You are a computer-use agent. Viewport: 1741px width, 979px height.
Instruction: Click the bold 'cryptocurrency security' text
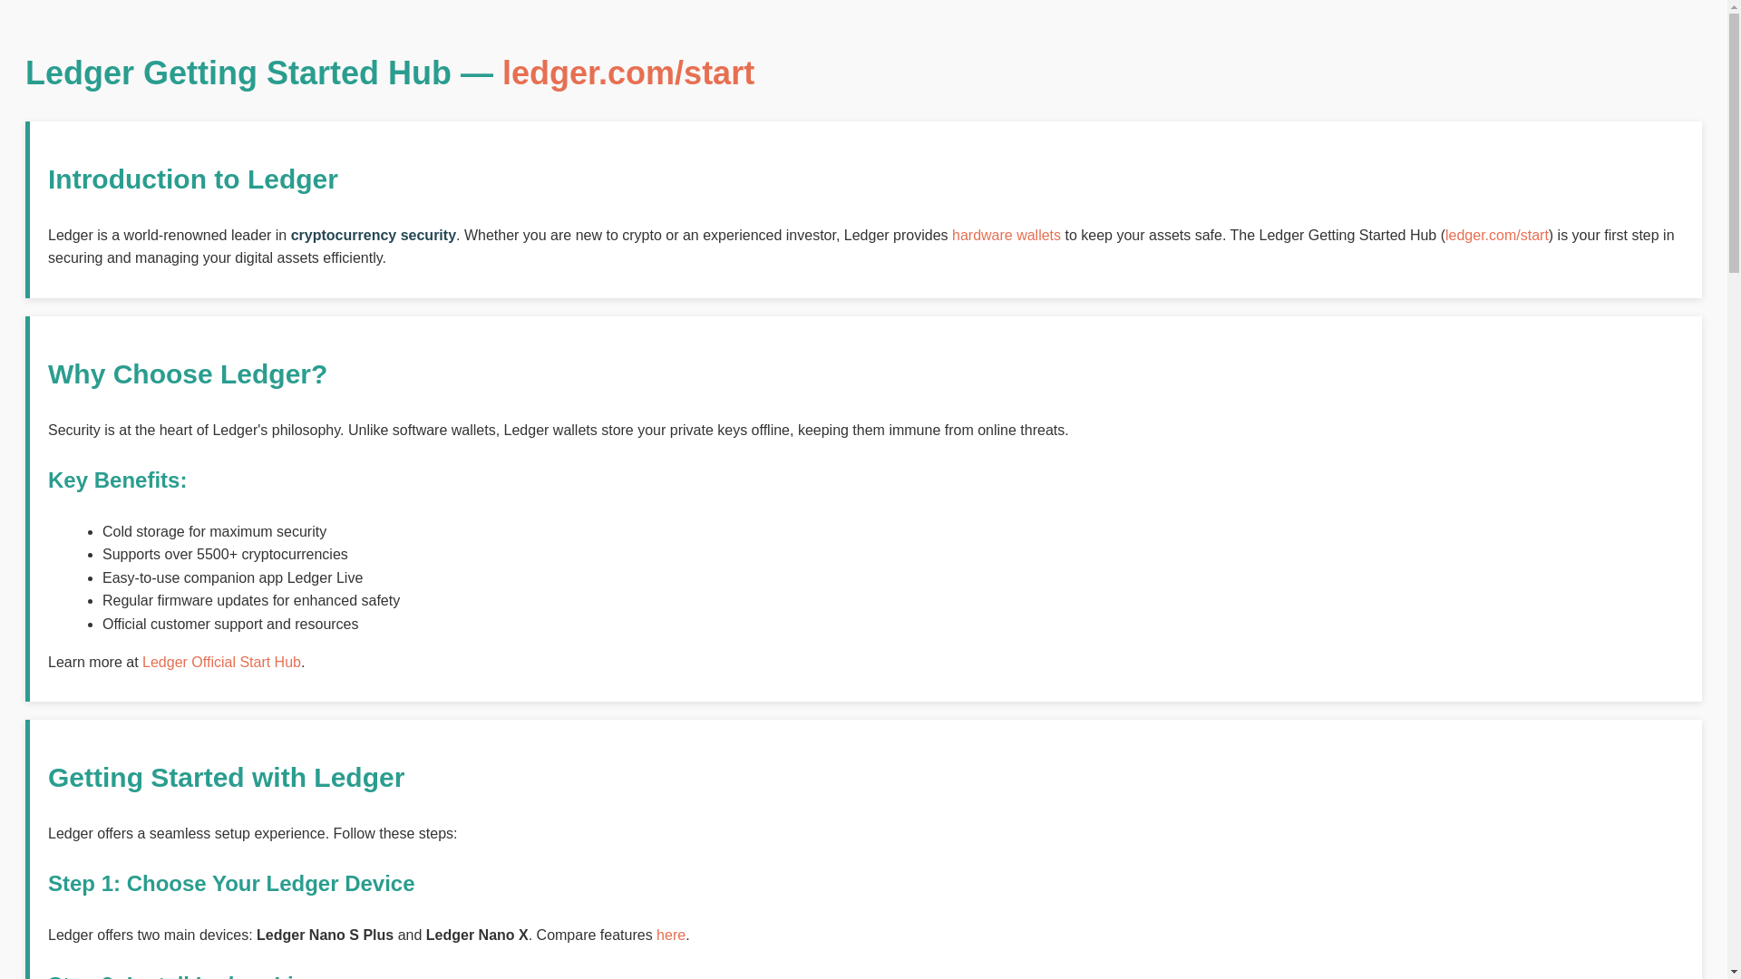[x=373, y=236]
